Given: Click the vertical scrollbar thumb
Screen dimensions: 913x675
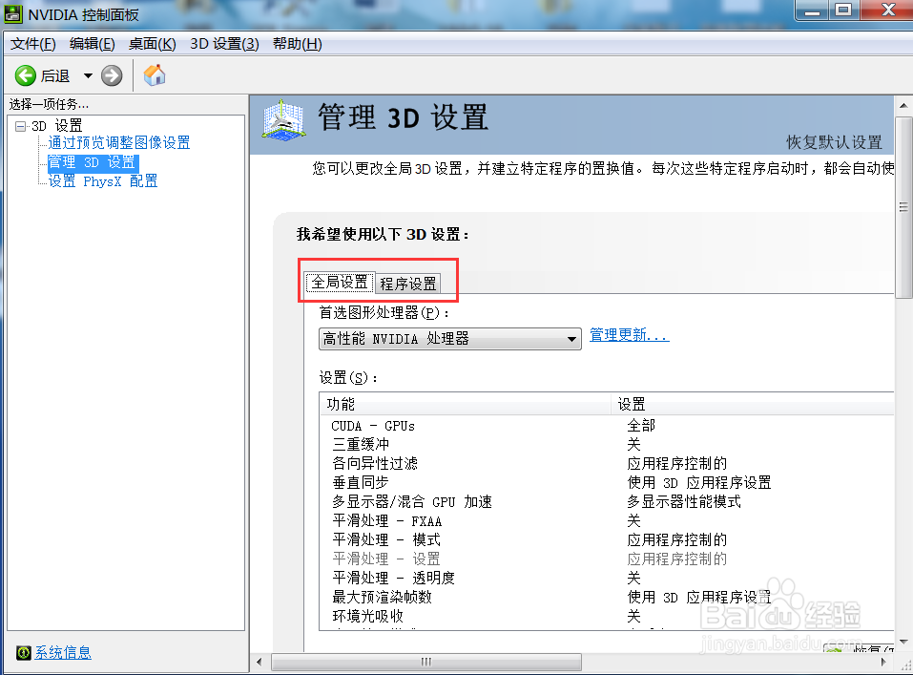Looking at the screenshot, I should click(903, 207).
